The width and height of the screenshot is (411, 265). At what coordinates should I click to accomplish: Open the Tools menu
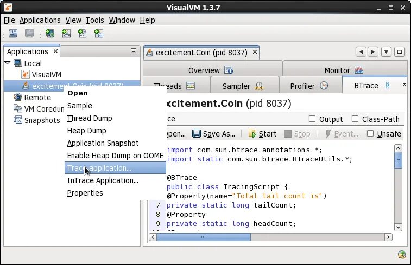pos(94,20)
